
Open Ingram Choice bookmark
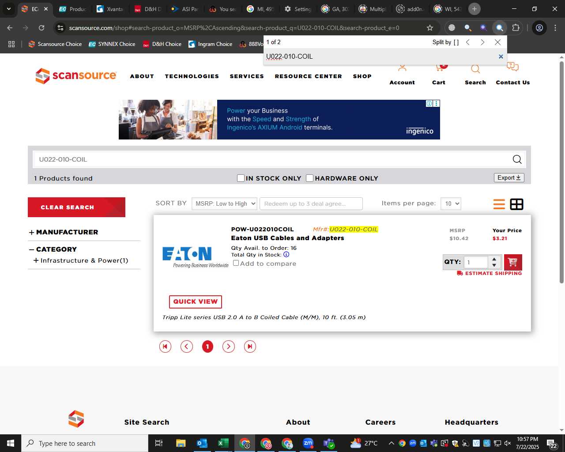(210, 44)
